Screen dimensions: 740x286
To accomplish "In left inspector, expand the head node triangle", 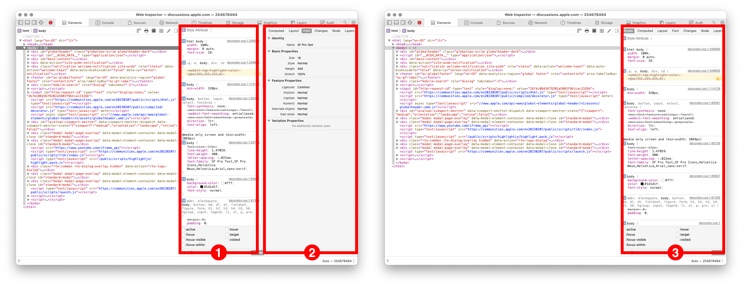I will 25,44.
